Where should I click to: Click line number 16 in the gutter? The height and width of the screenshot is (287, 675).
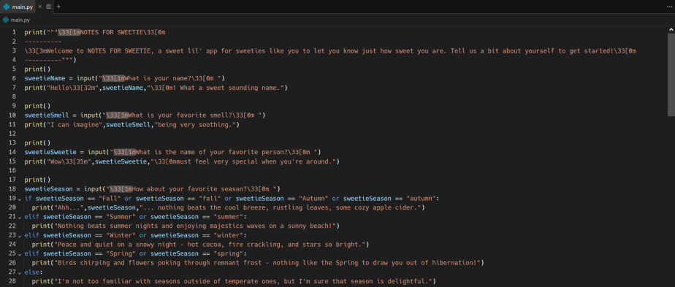[x=12, y=170]
